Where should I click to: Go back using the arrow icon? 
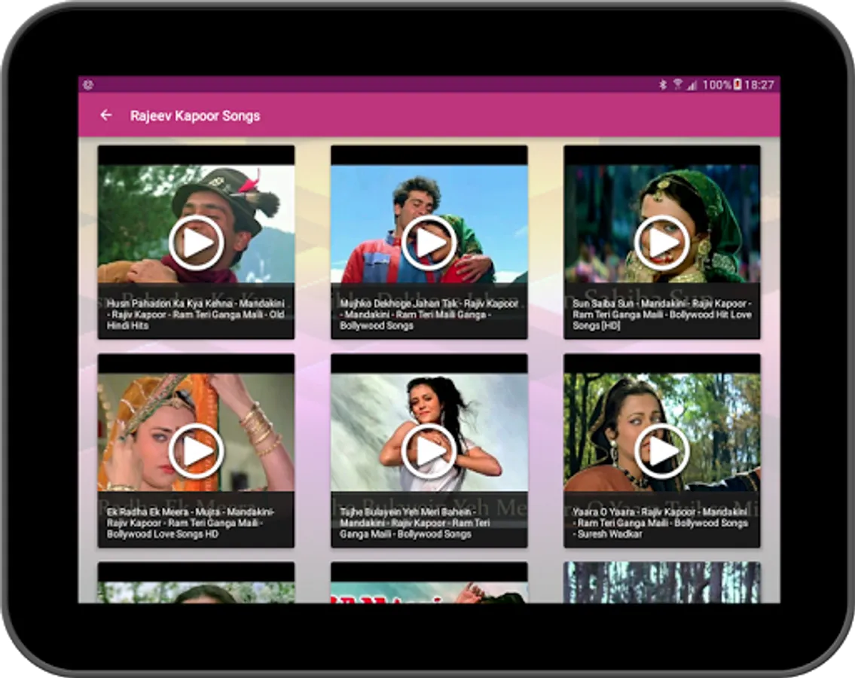pyautogui.click(x=106, y=115)
